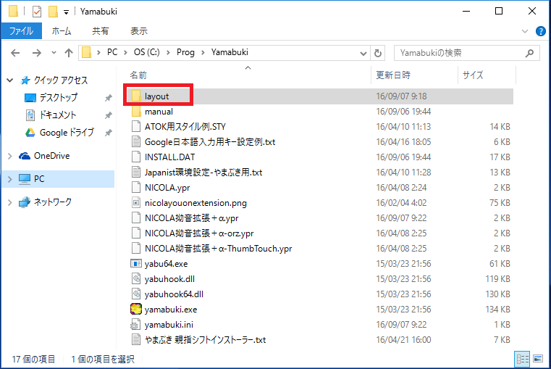The height and width of the screenshot is (369, 551).
Task: Open the 共有 ribbon tab
Action: pos(101,31)
